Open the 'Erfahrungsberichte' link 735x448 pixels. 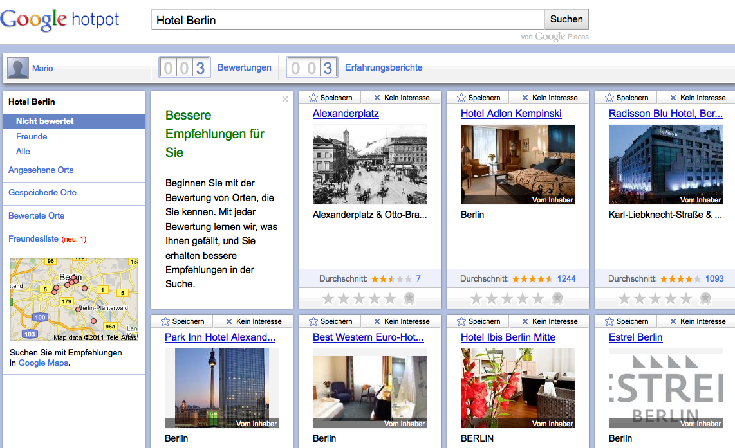pyautogui.click(x=384, y=67)
